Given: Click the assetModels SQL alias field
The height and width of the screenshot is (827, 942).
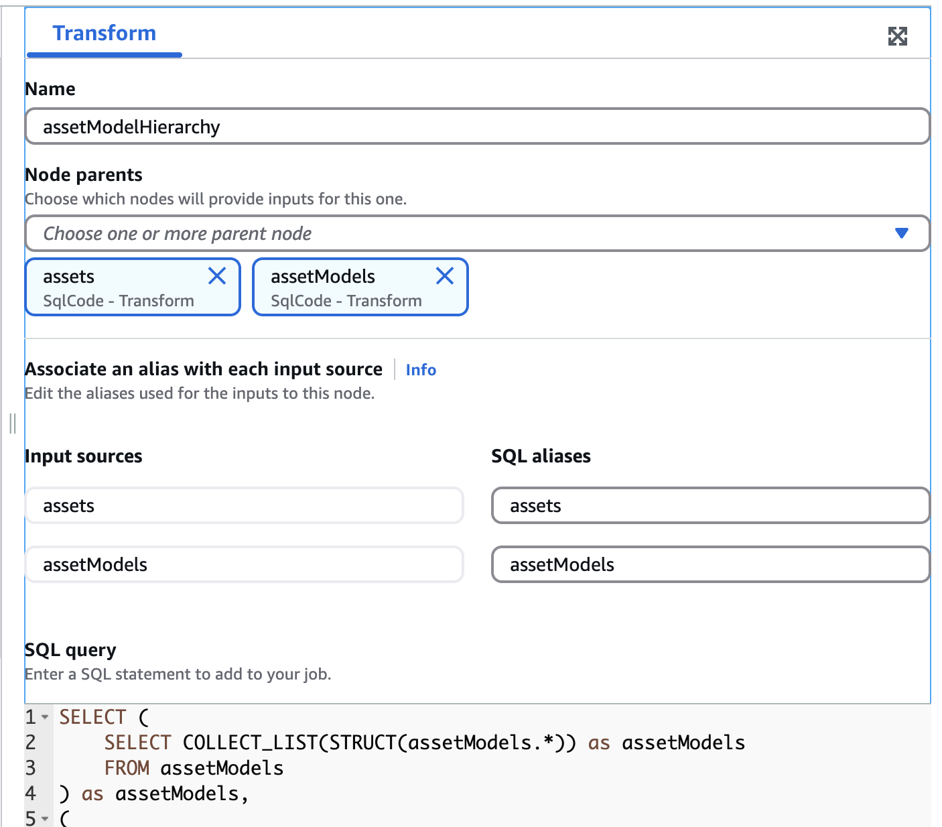Looking at the screenshot, I should click(x=710, y=564).
